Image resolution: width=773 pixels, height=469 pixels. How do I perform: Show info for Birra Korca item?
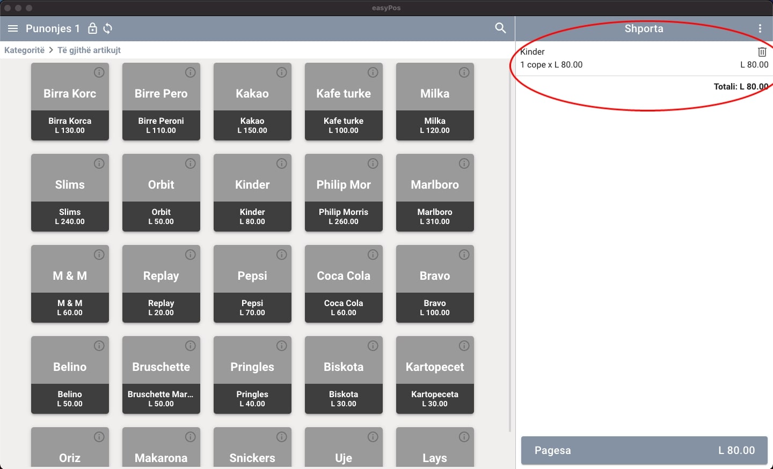(99, 72)
